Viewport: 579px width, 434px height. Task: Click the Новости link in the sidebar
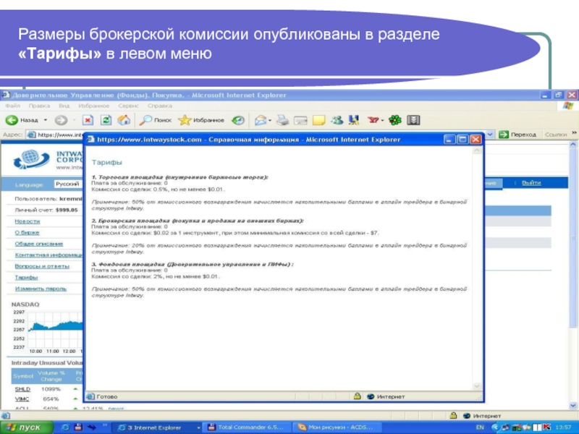pos(27,221)
